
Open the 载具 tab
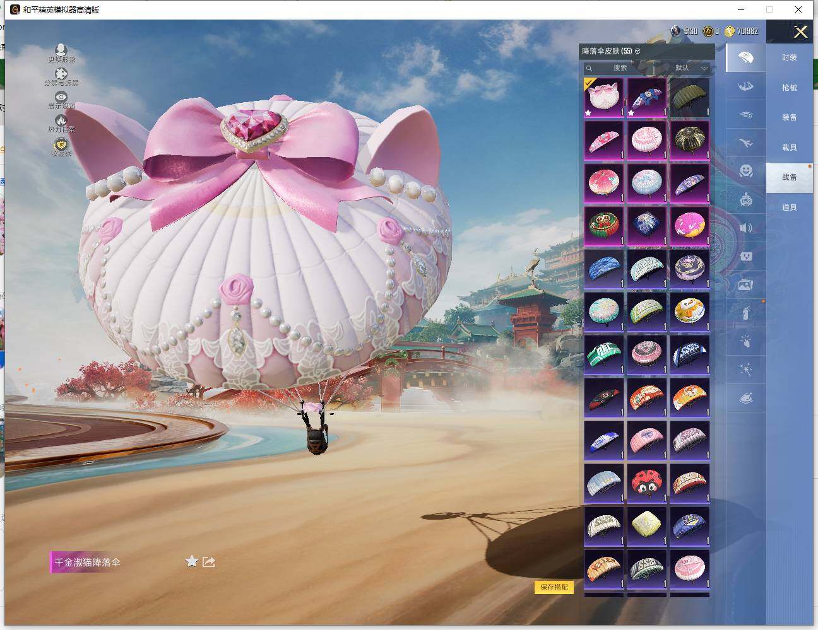[x=789, y=148]
